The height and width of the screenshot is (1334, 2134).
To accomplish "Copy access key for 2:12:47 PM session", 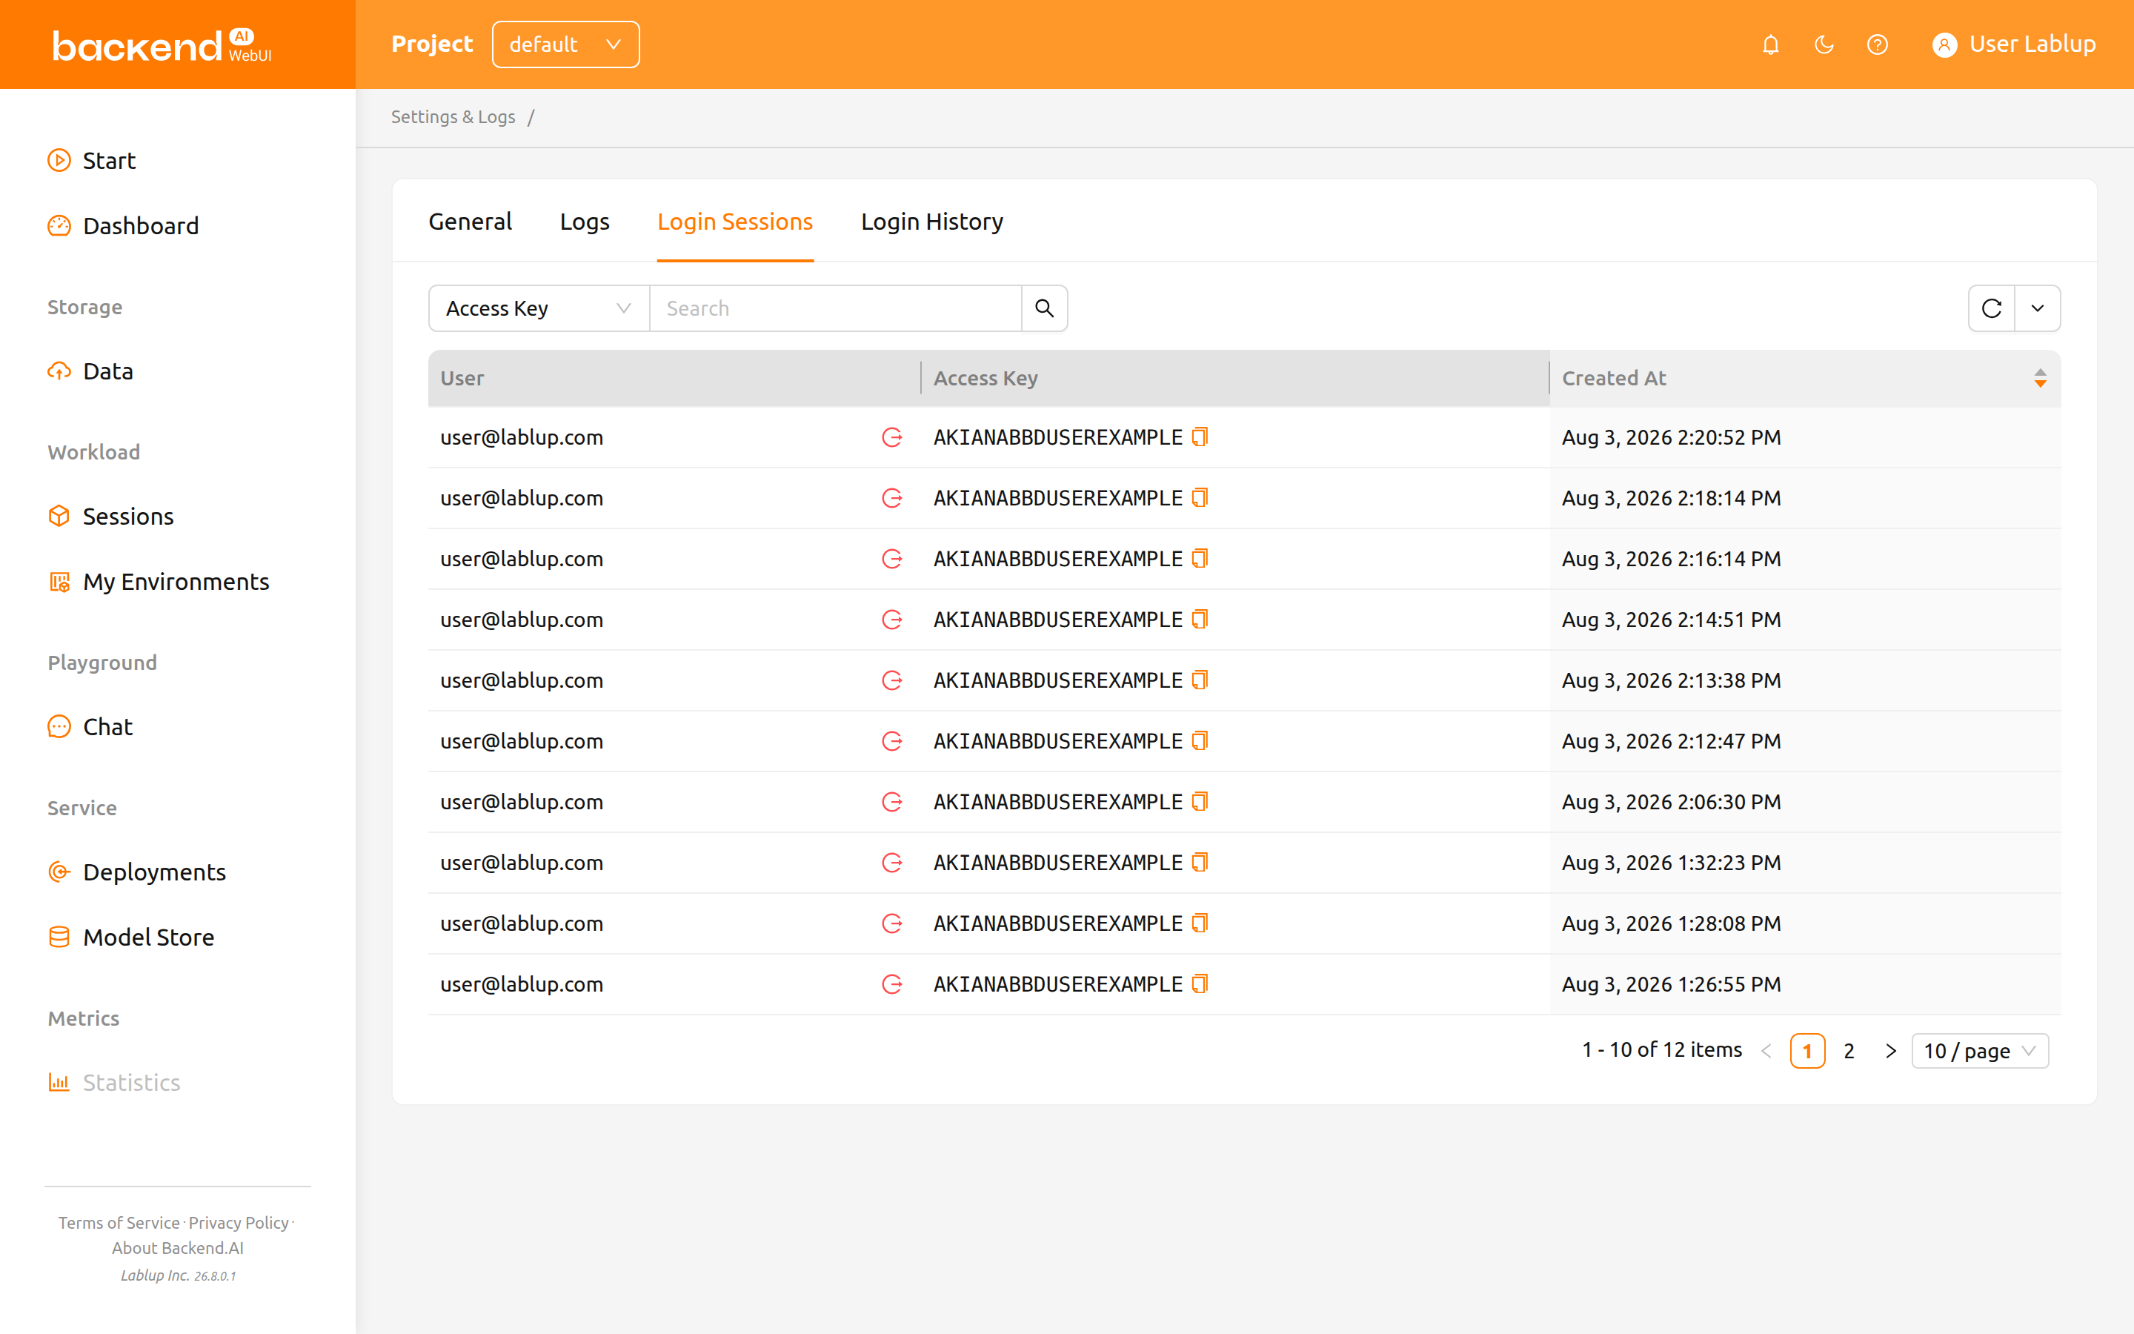I will tap(1200, 741).
